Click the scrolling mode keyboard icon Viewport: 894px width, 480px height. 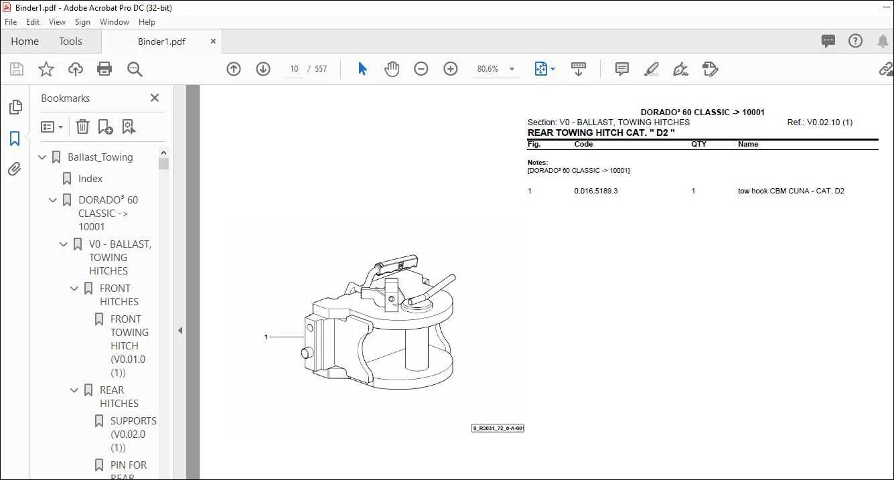tap(579, 69)
